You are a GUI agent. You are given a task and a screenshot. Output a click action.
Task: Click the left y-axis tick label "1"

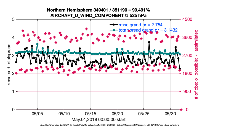(13, 91)
